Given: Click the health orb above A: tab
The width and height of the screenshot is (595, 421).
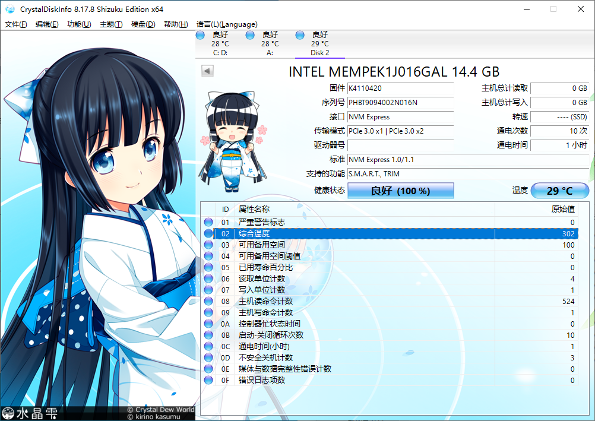Looking at the screenshot, I should tap(250, 35).
